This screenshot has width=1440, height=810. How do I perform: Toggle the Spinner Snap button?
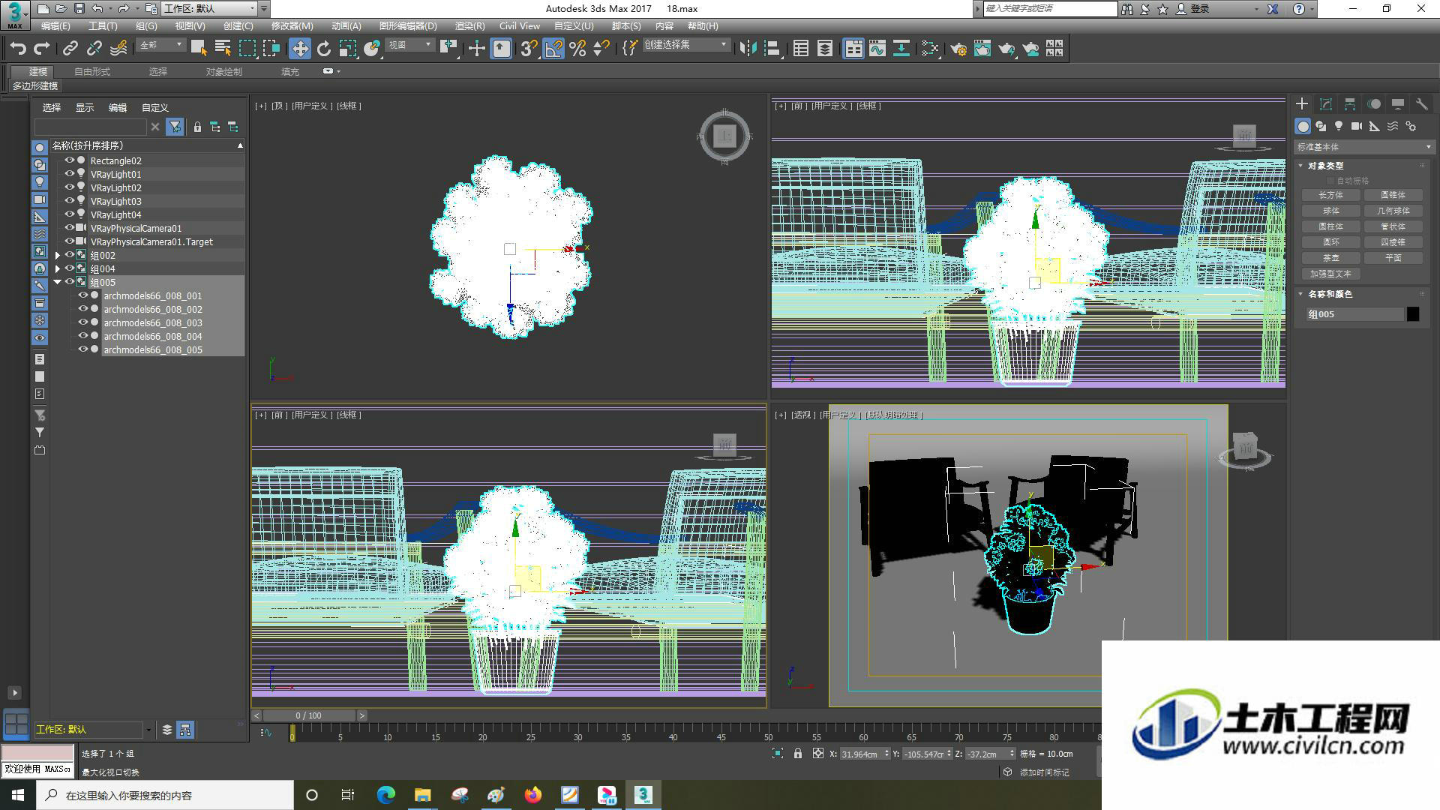pyautogui.click(x=601, y=49)
